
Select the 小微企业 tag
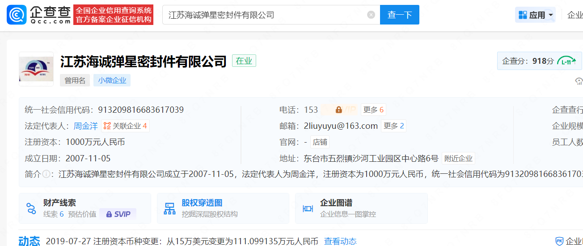112,80
